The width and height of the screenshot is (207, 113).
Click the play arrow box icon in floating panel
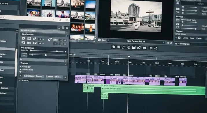(x=35, y=43)
